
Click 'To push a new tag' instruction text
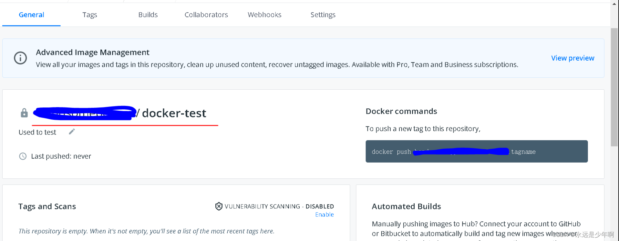click(423, 129)
